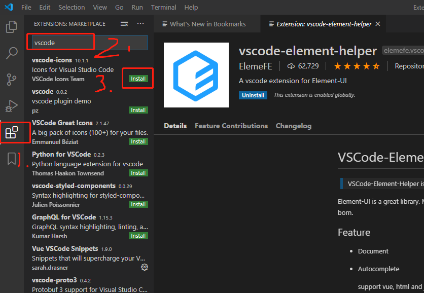The width and height of the screenshot is (424, 293).
Task: Select the vscode 0.0.2 extension entry
Action: [89, 100]
